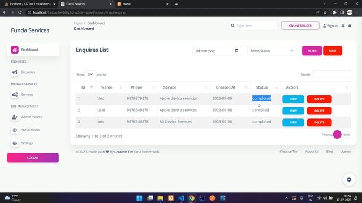
Task: Go to the Next page
Action: [x=346, y=135]
